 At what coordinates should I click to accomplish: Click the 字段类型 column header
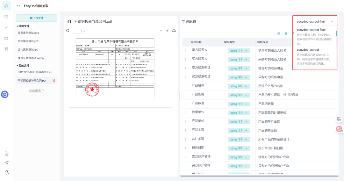pyautogui.click(x=229, y=42)
